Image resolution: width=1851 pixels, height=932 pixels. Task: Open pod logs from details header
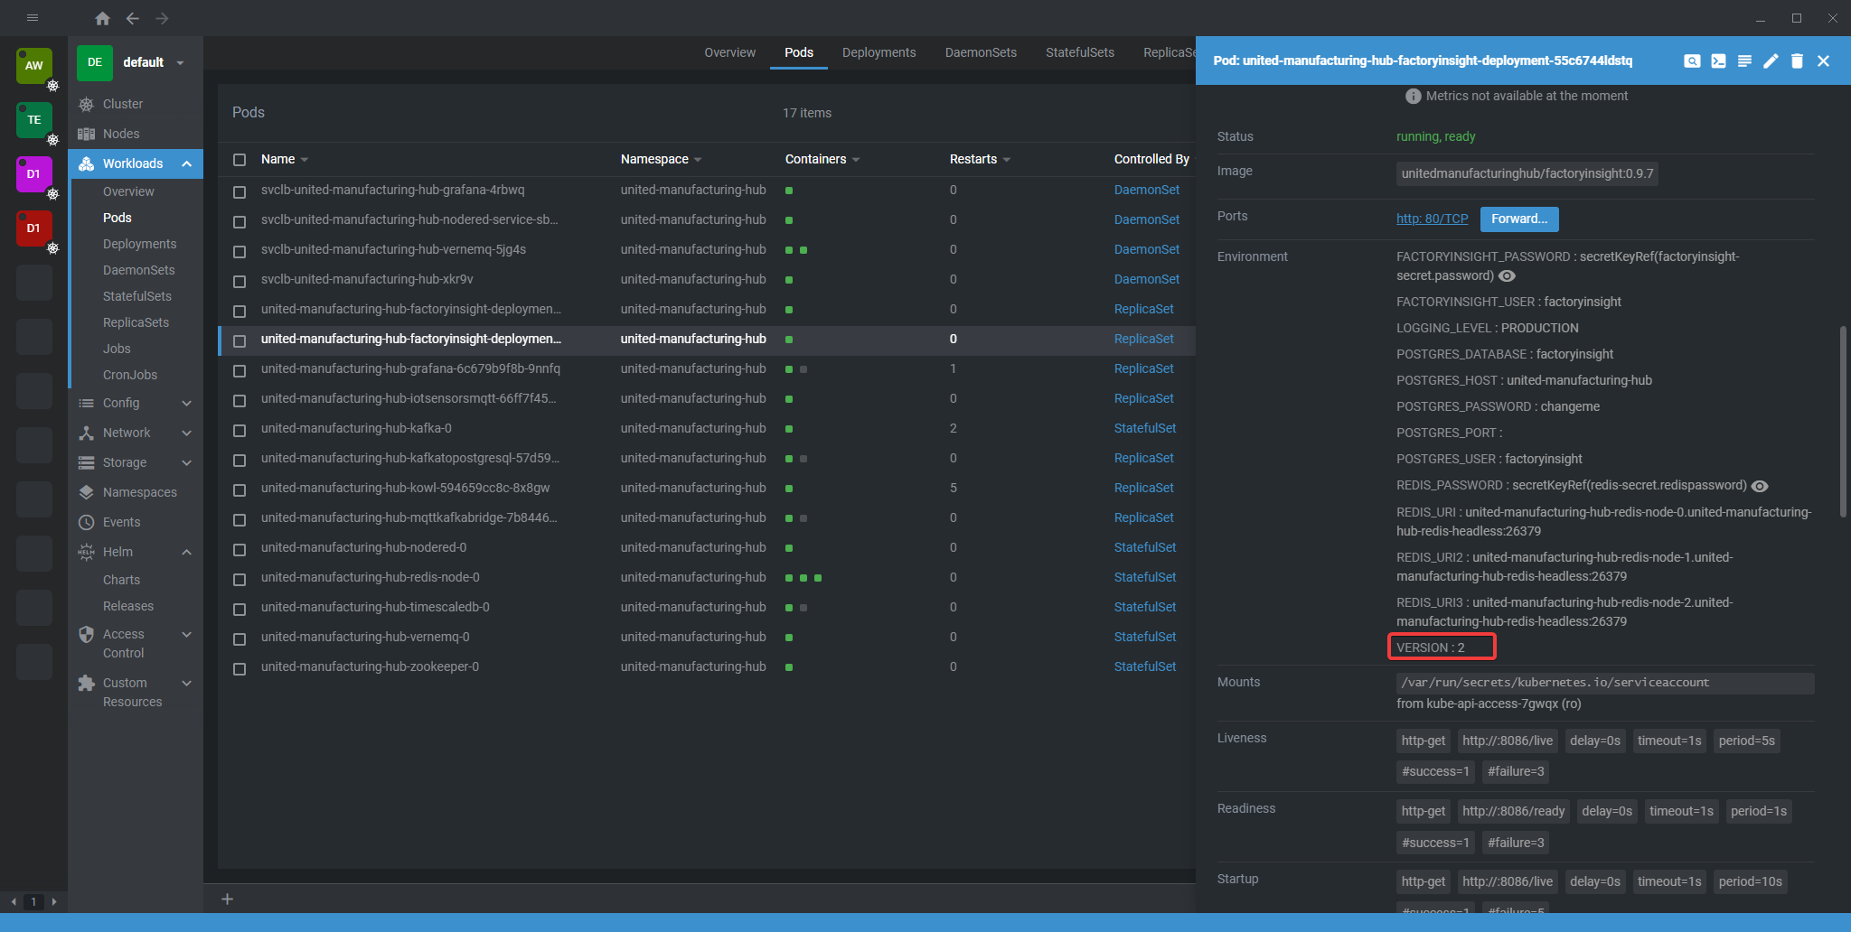tap(1744, 61)
